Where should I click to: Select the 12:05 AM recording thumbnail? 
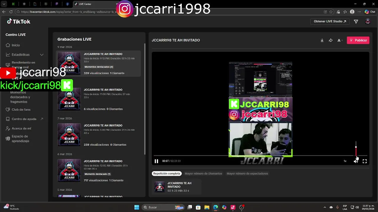point(69,170)
